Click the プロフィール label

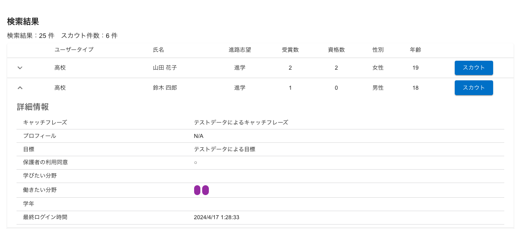point(39,136)
